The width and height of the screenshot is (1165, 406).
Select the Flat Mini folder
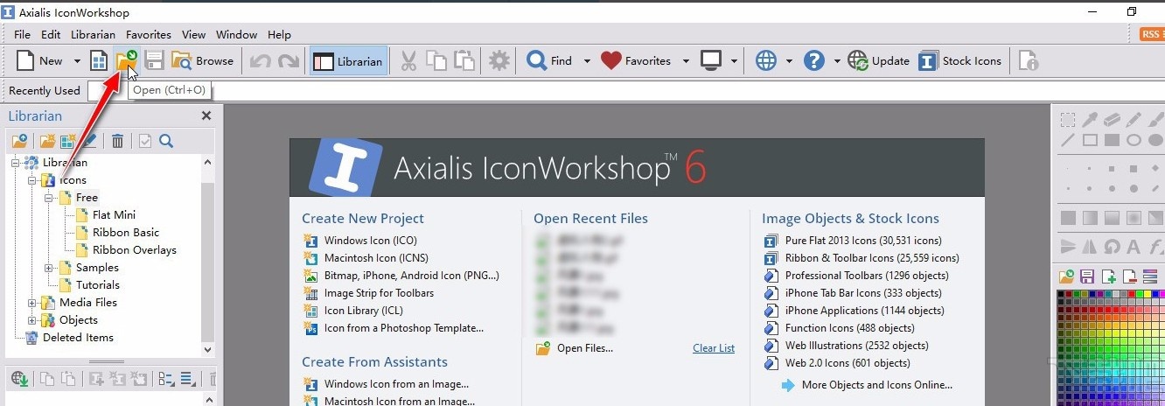pyautogui.click(x=114, y=215)
